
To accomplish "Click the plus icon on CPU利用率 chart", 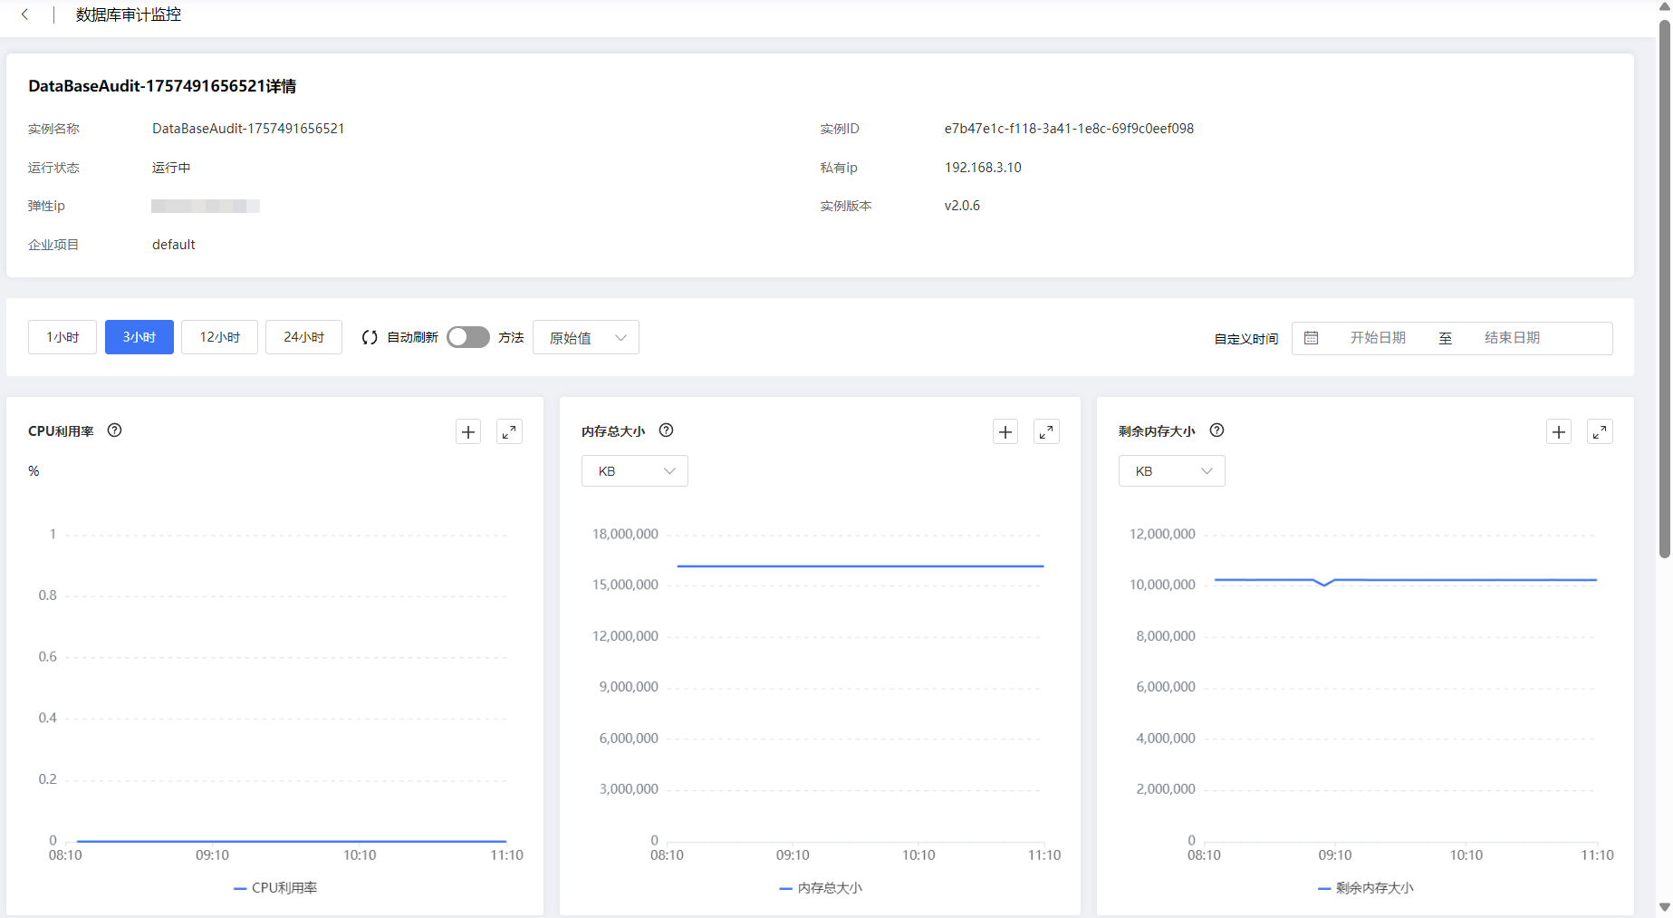I will [468, 432].
